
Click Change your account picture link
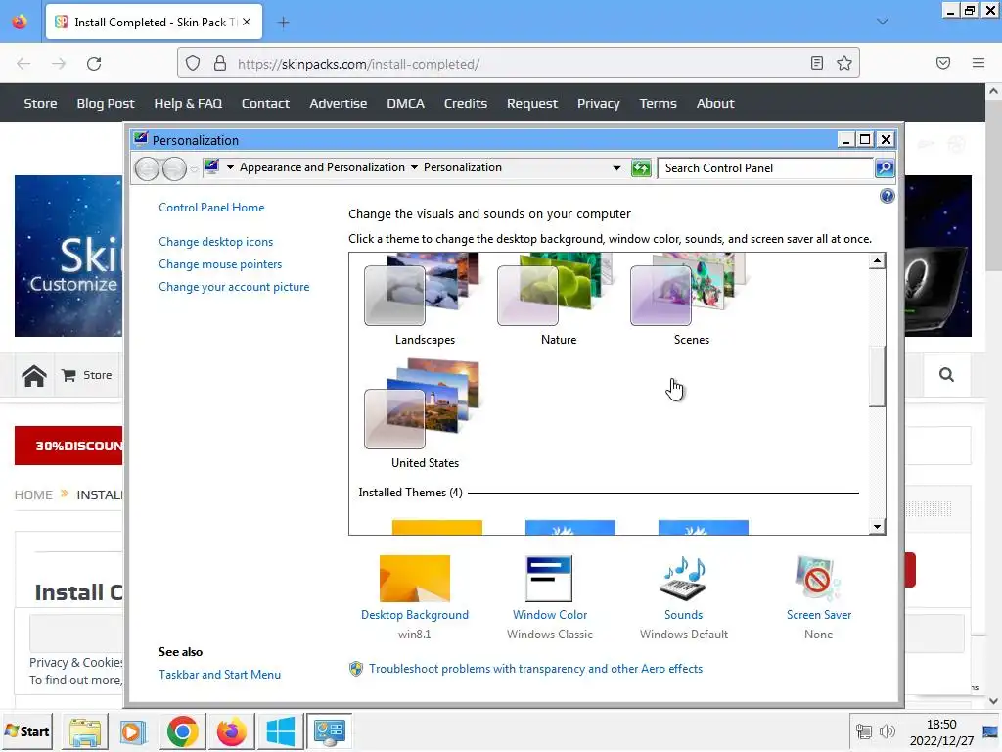point(234,287)
